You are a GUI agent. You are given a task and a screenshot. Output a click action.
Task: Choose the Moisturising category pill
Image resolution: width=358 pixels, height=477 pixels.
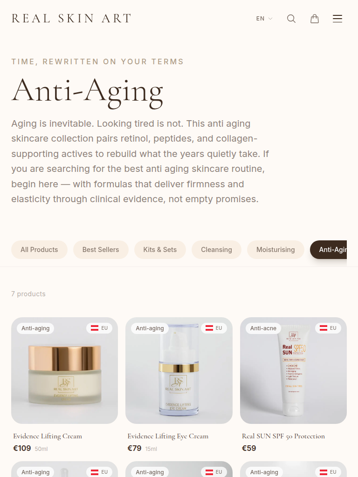[x=275, y=250]
